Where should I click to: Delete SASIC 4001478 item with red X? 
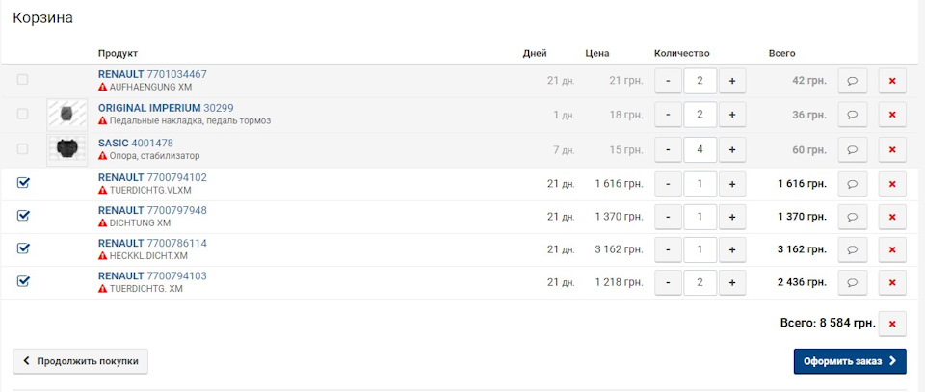point(892,149)
